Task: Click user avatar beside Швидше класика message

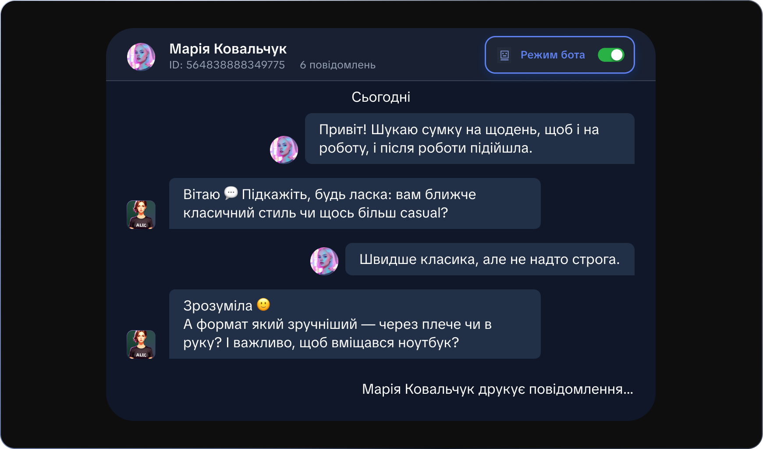Action: pyautogui.click(x=324, y=261)
